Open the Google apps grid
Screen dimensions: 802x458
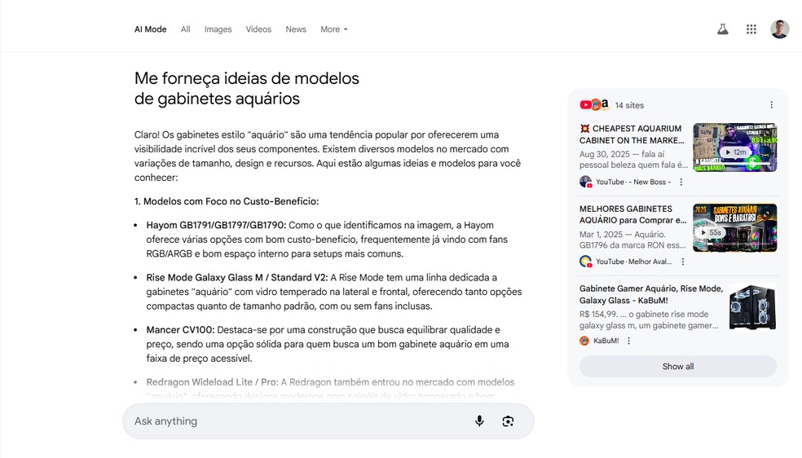click(751, 29)
